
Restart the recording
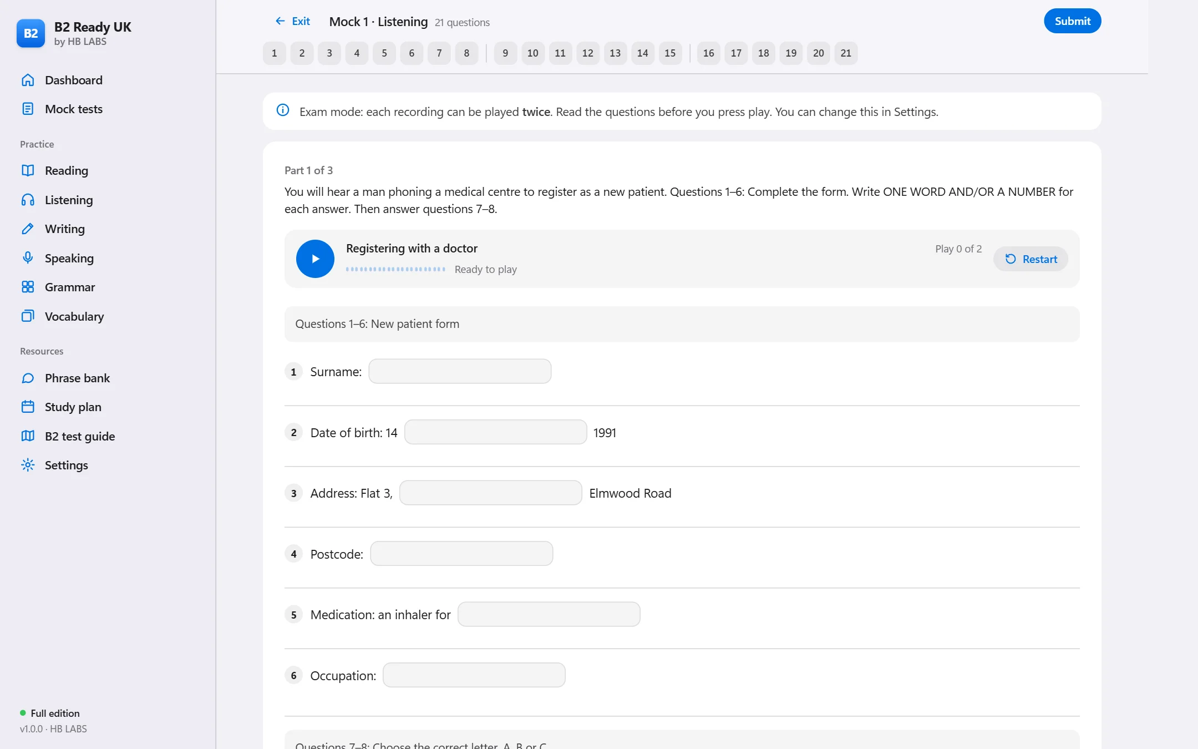click(1031, 259)
